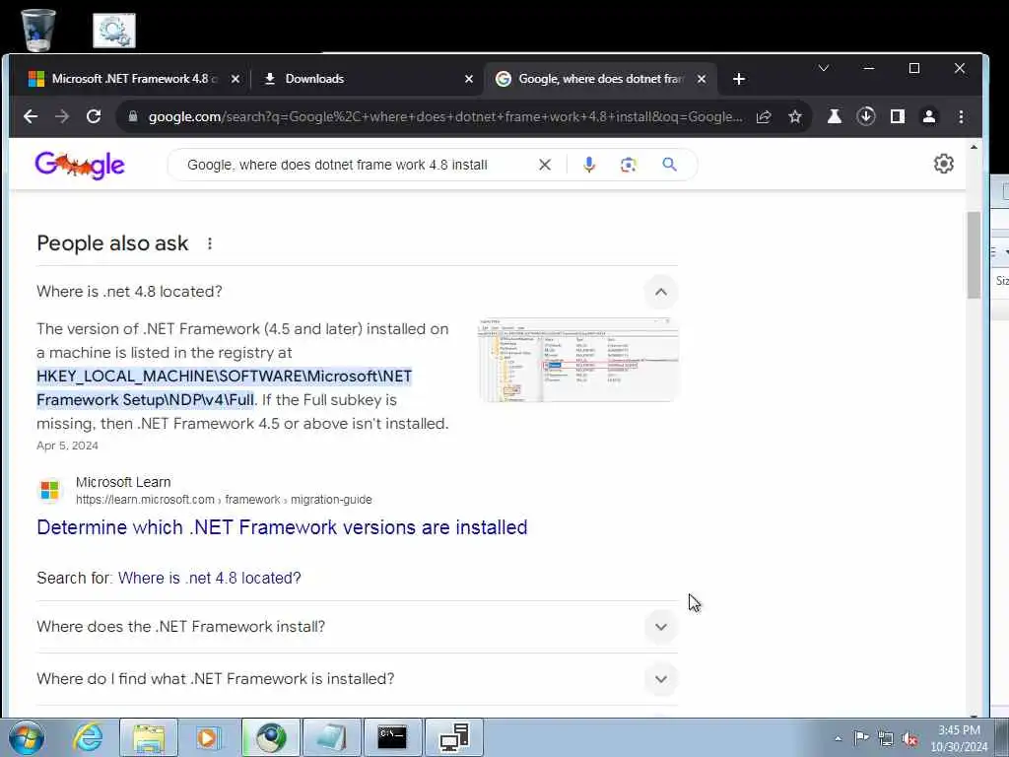Click 'Where is .net 4.8 located?' search-for link
Image resolution: width=1009 pixels, height=757 pixels.
pyautogui.click(x=209, y=578)
